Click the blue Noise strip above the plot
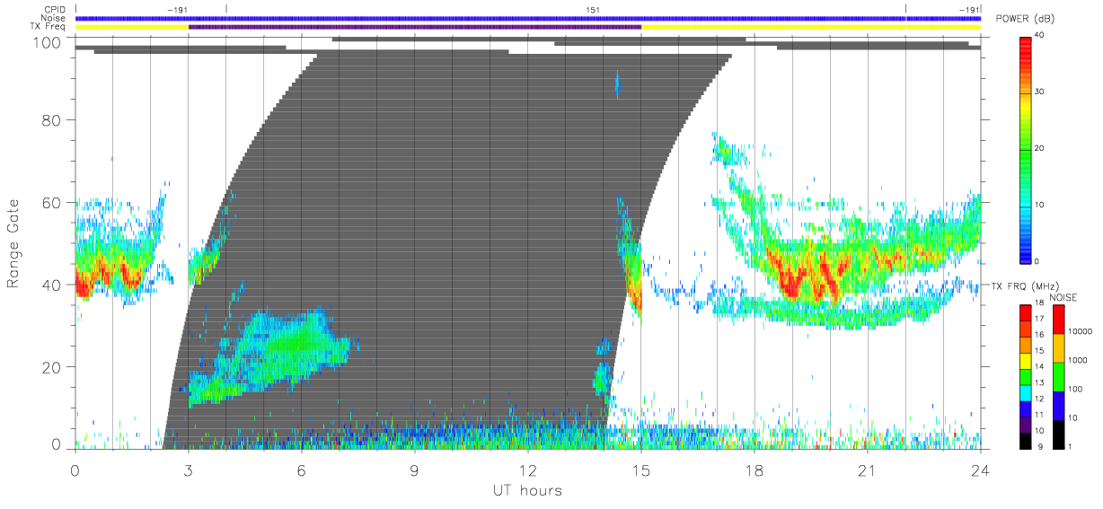The width and height of the screenshot is (1103, 509). [527, 18]
